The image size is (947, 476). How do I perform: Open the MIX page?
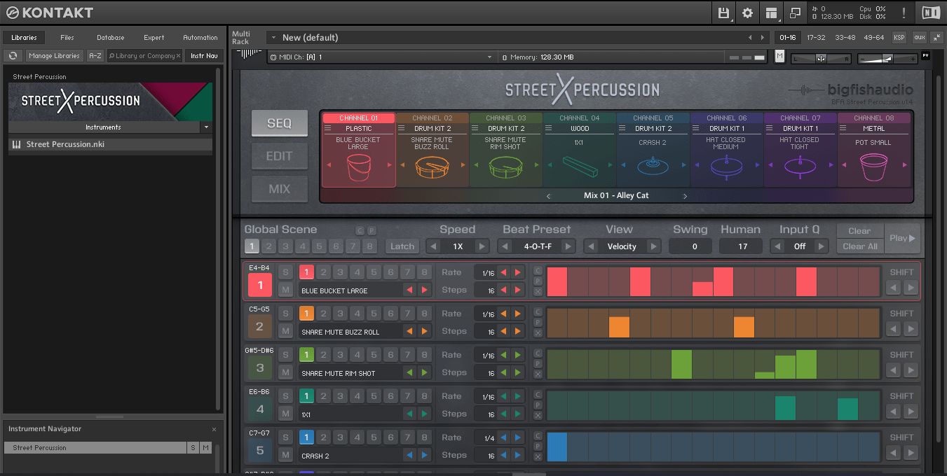point(280,189)
